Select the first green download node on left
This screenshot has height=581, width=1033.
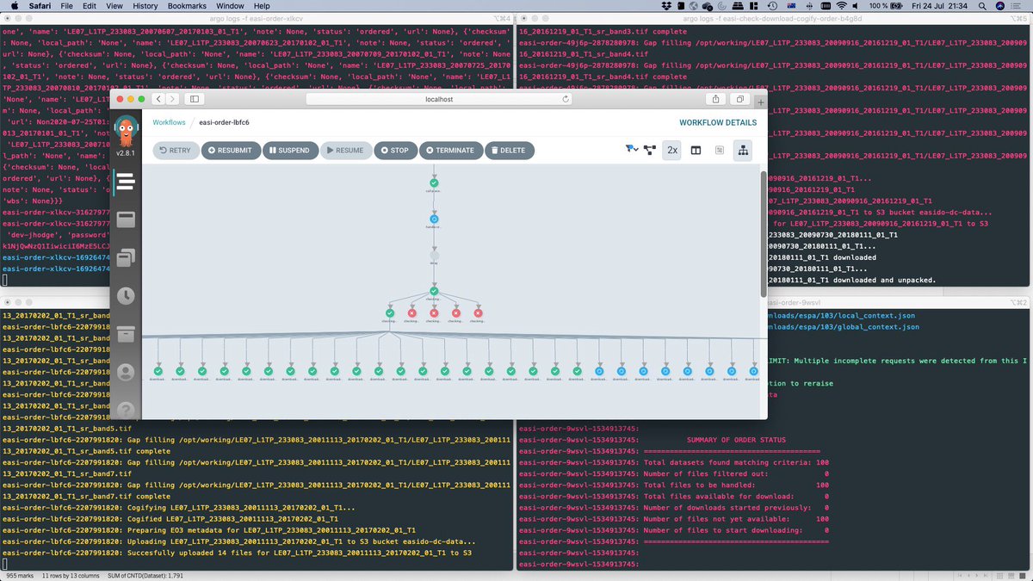pyautogui.click(x=157, y=371)
